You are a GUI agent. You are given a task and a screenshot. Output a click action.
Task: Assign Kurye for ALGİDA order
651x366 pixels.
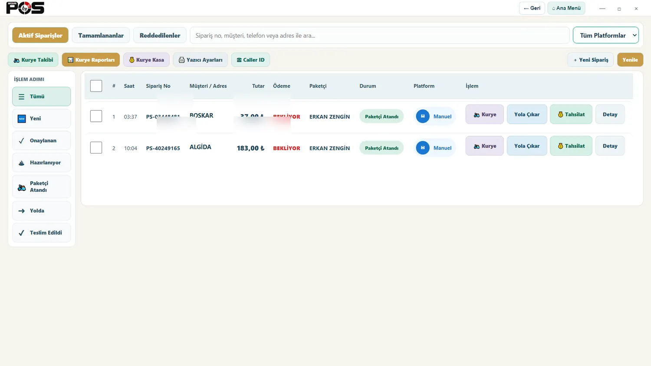click(485, 146)
